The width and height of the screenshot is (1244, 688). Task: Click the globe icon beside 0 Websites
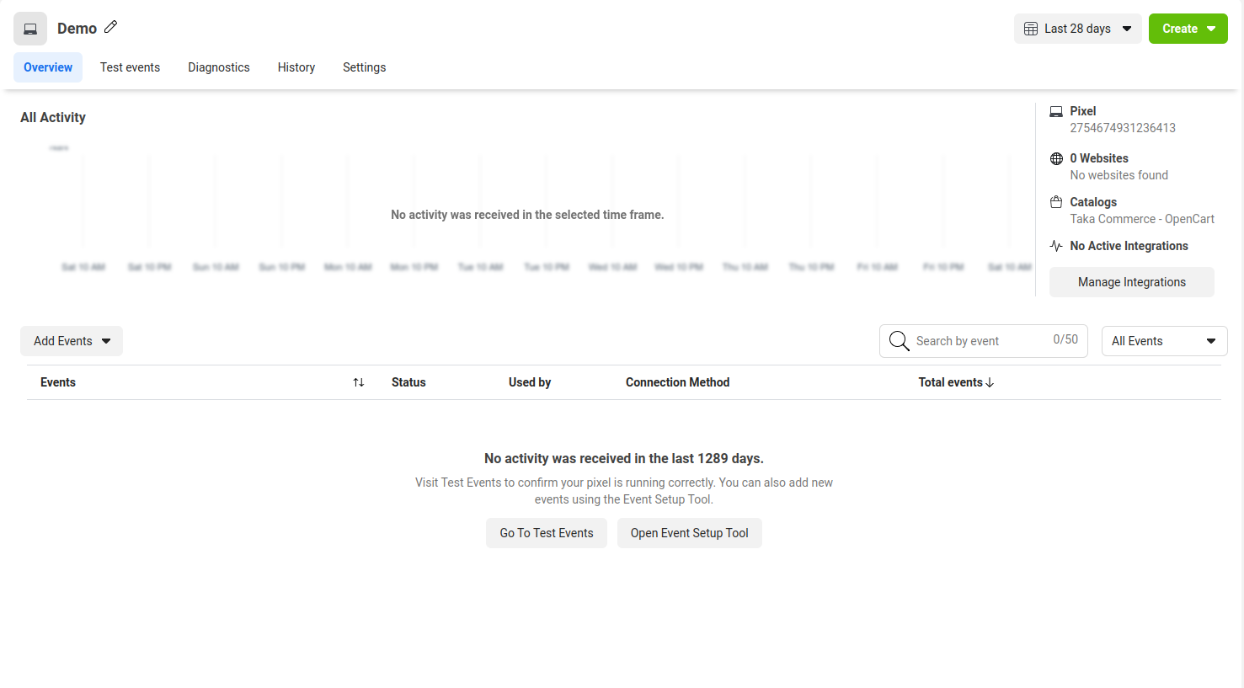coord(1056,159)
